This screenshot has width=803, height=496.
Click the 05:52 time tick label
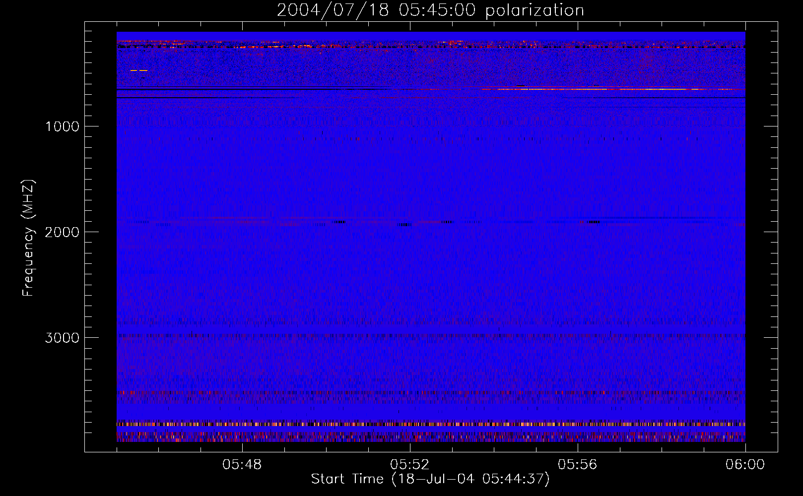pos(410,465)
